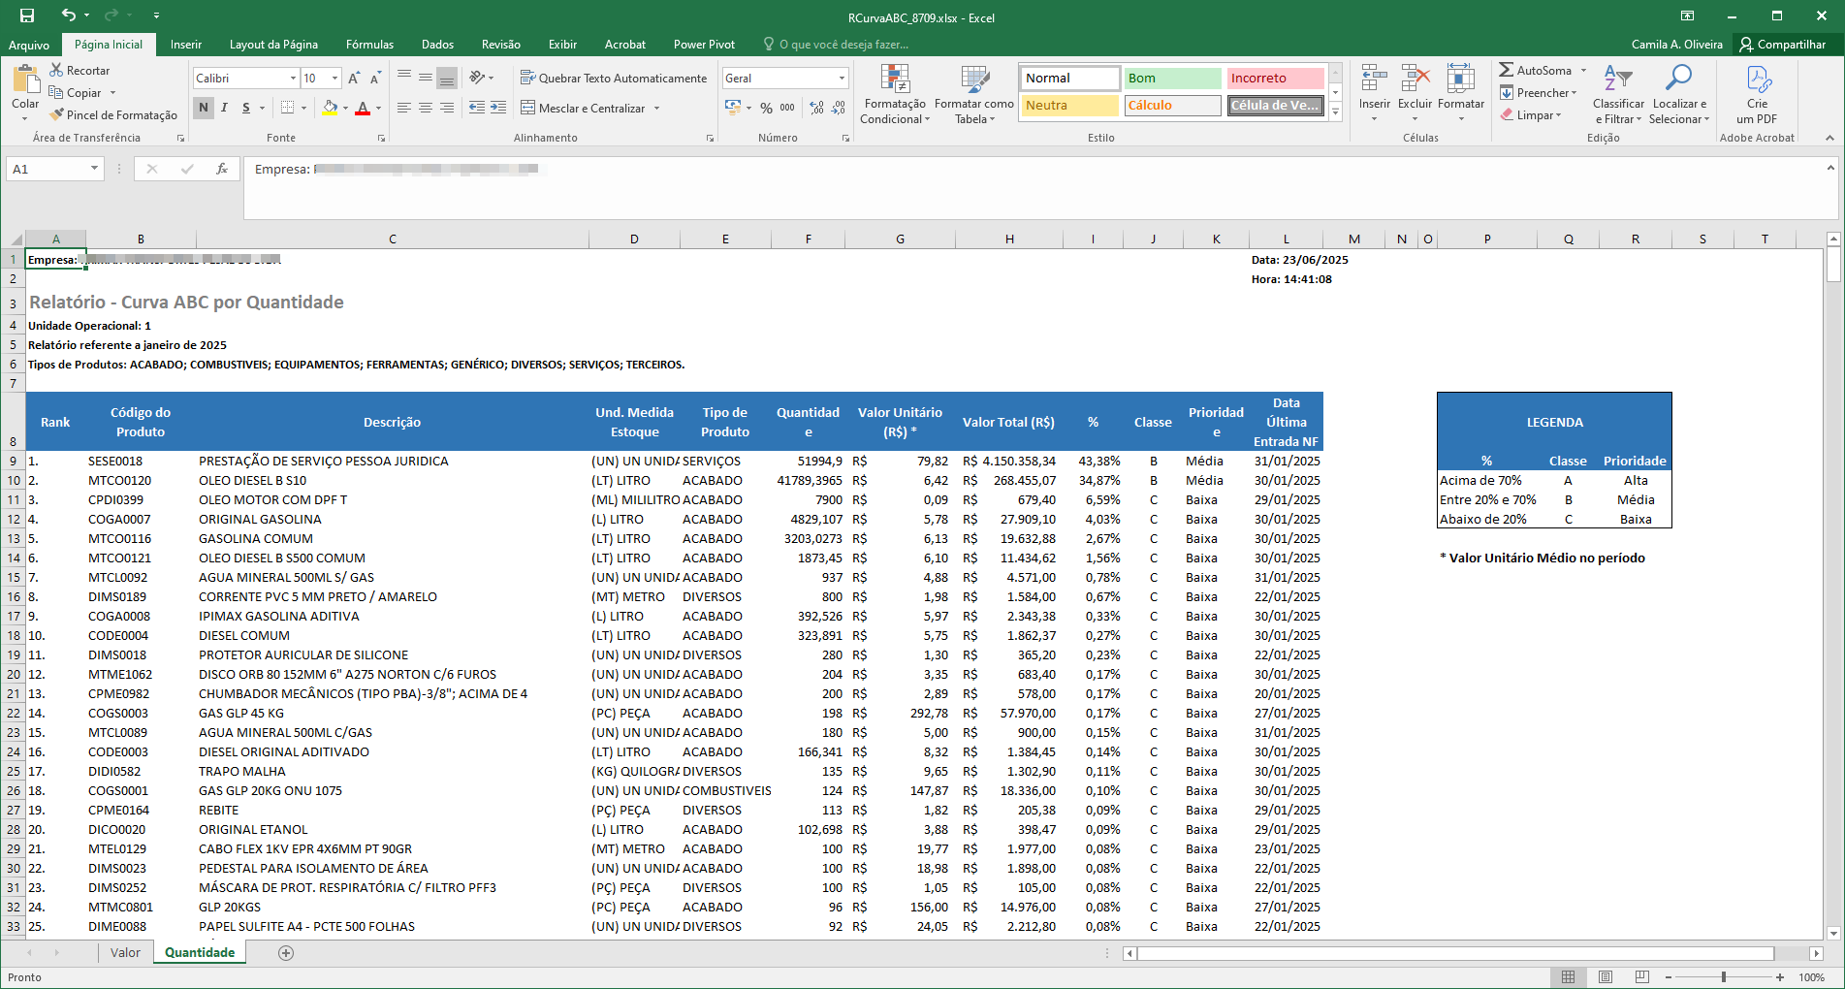Click the Undo arrow icon
This screenshot has width=1845, height=989.
point(68,16)
